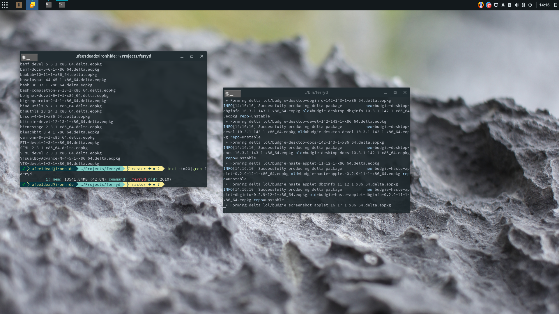
Task: Switch to second terminal task in the panel
Action: [x=62, y=5]
